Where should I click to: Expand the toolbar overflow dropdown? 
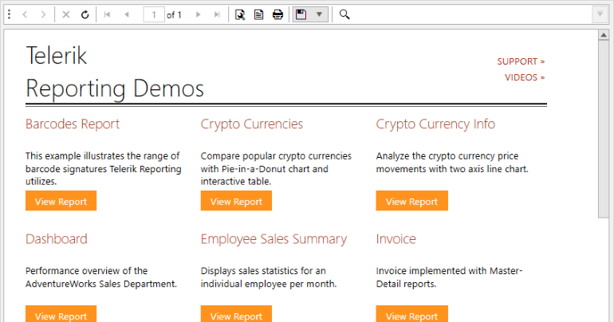(x=600, y=14)
